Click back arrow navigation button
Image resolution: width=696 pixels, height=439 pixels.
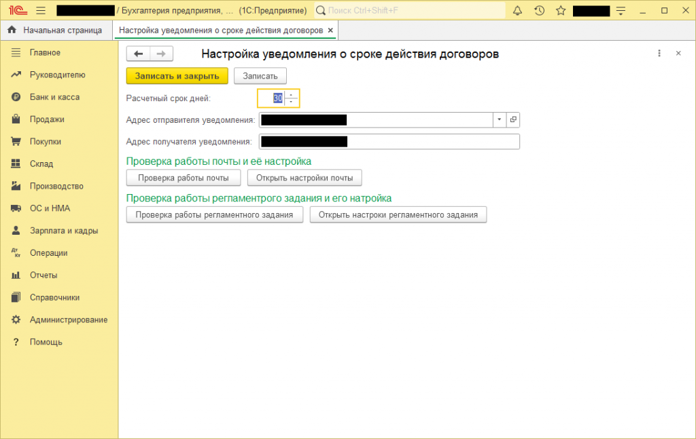(x=139, y=54)
